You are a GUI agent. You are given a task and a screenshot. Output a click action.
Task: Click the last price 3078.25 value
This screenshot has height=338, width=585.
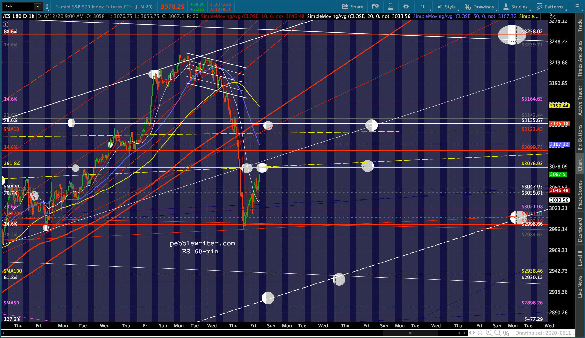(x=173, y=7)
